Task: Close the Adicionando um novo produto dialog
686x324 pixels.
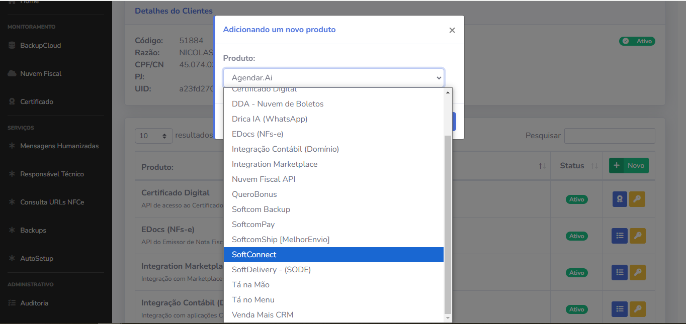Action: 452,30
